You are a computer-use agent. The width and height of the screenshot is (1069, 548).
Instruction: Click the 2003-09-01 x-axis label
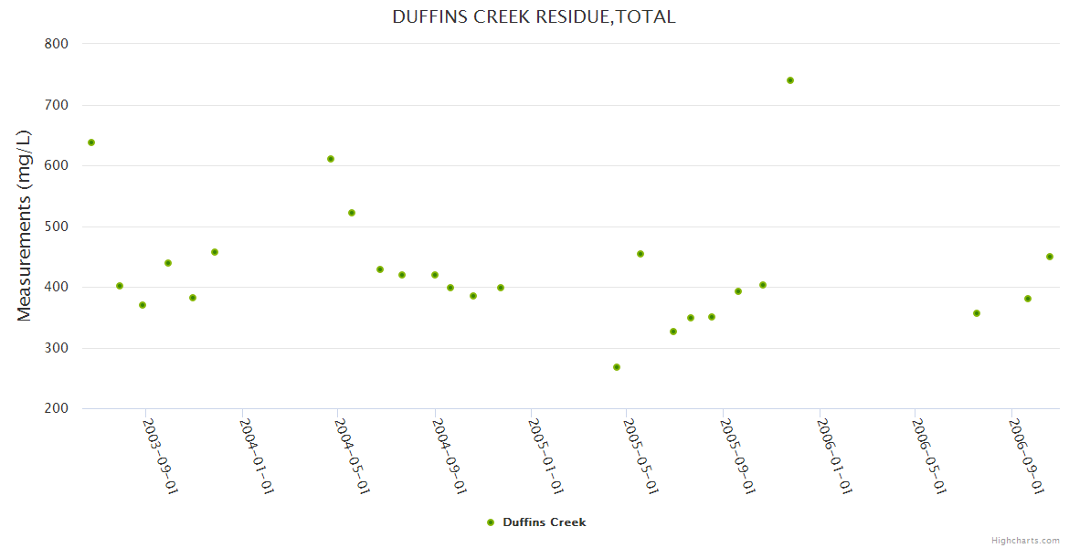click(x=160, y=456)
